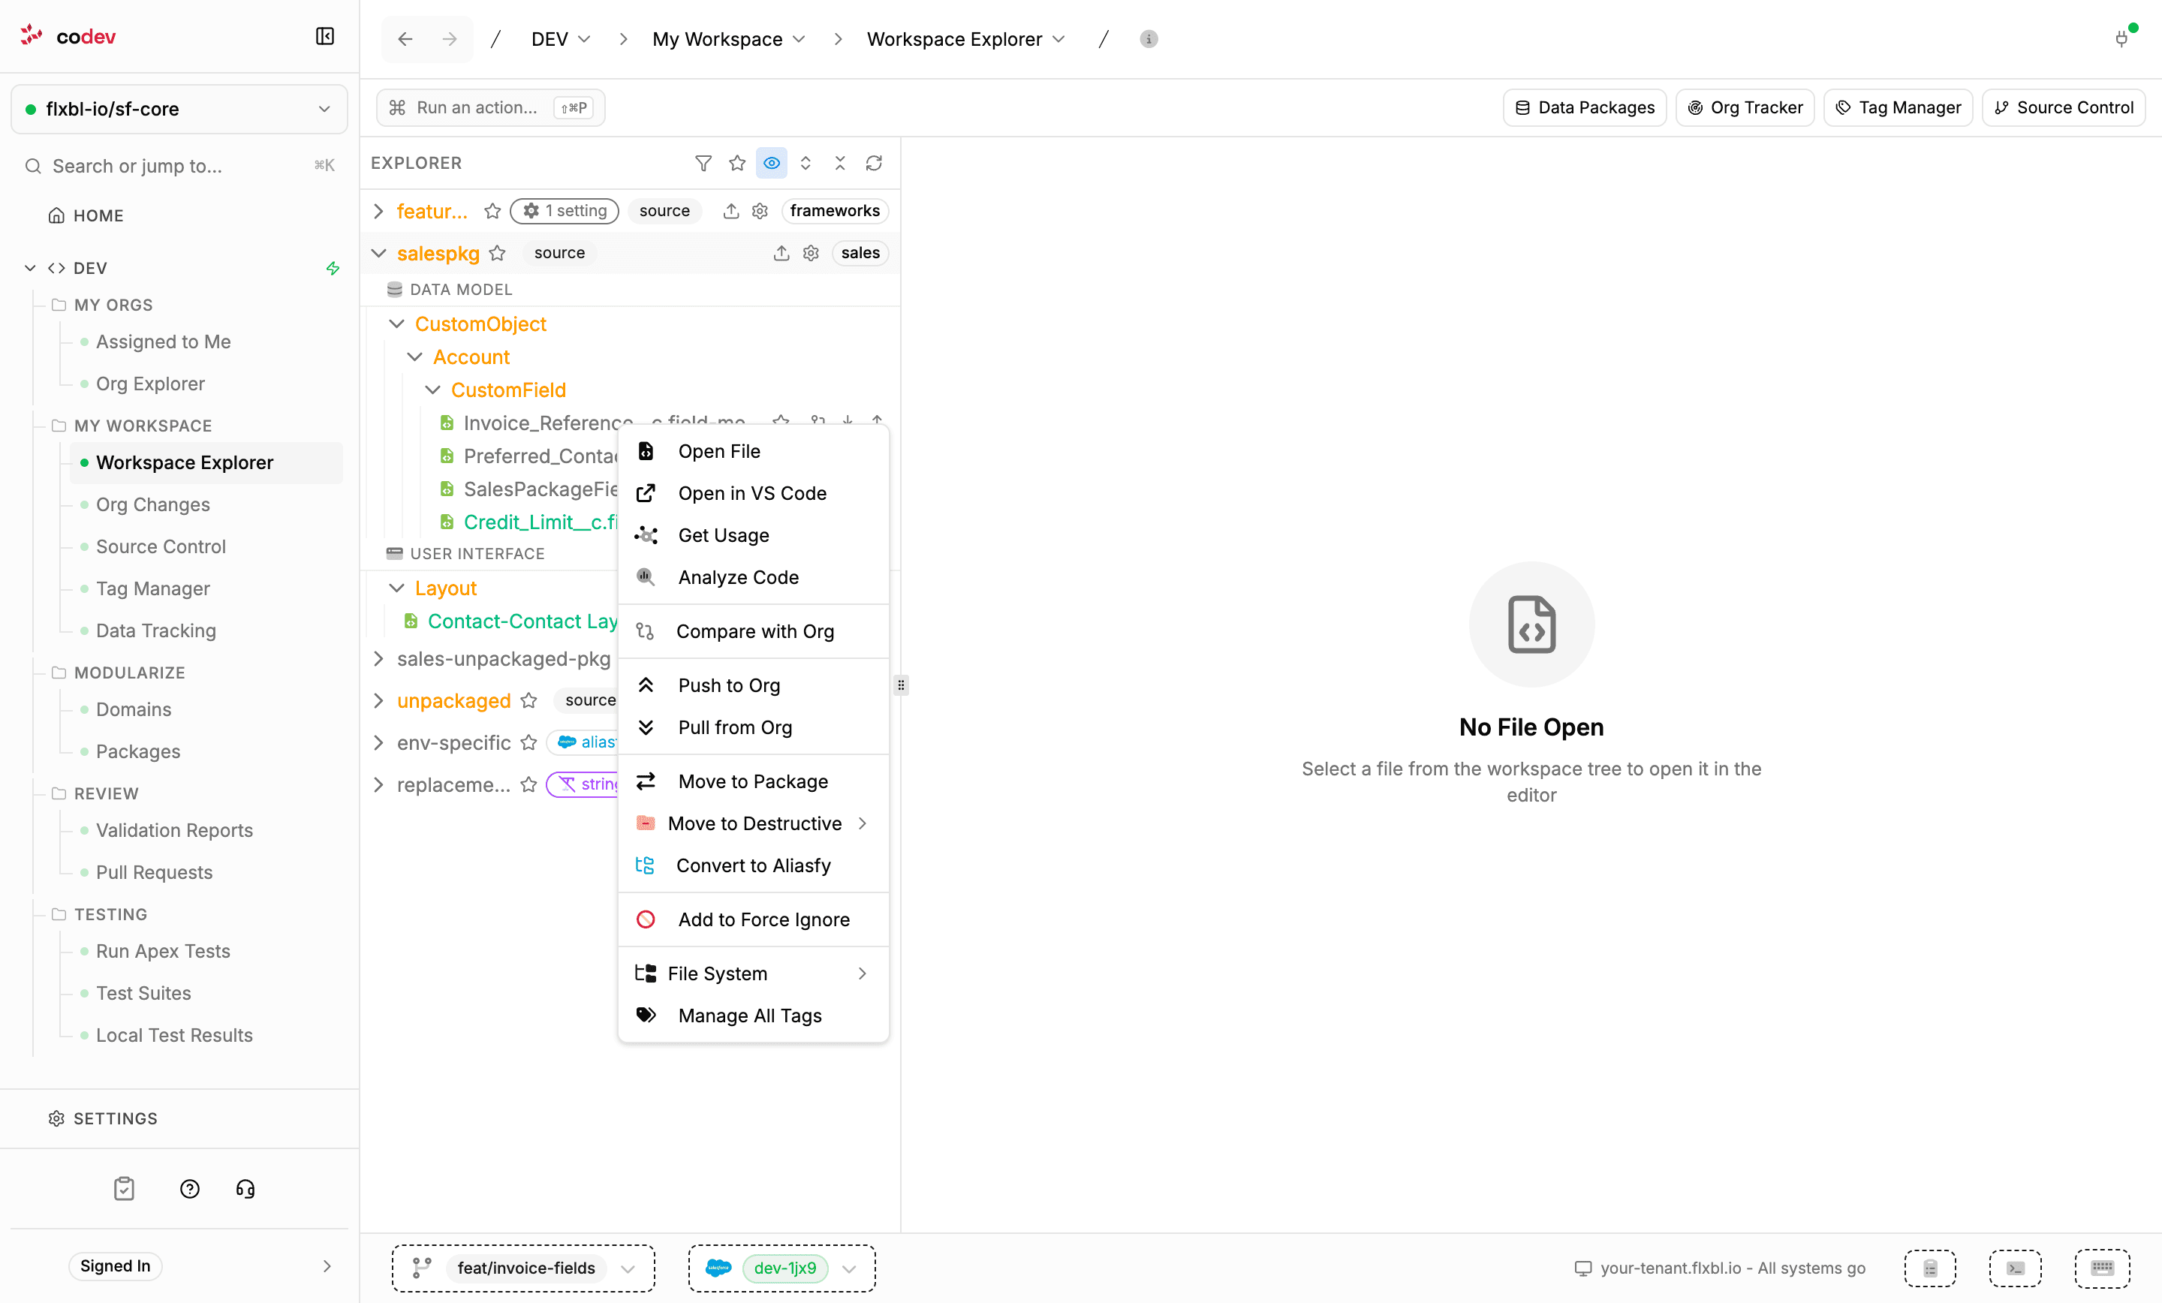Open the Org Tracker button

[x=1745, y=107]
